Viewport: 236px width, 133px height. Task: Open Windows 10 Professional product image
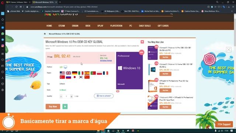click(x=129, y=71)
